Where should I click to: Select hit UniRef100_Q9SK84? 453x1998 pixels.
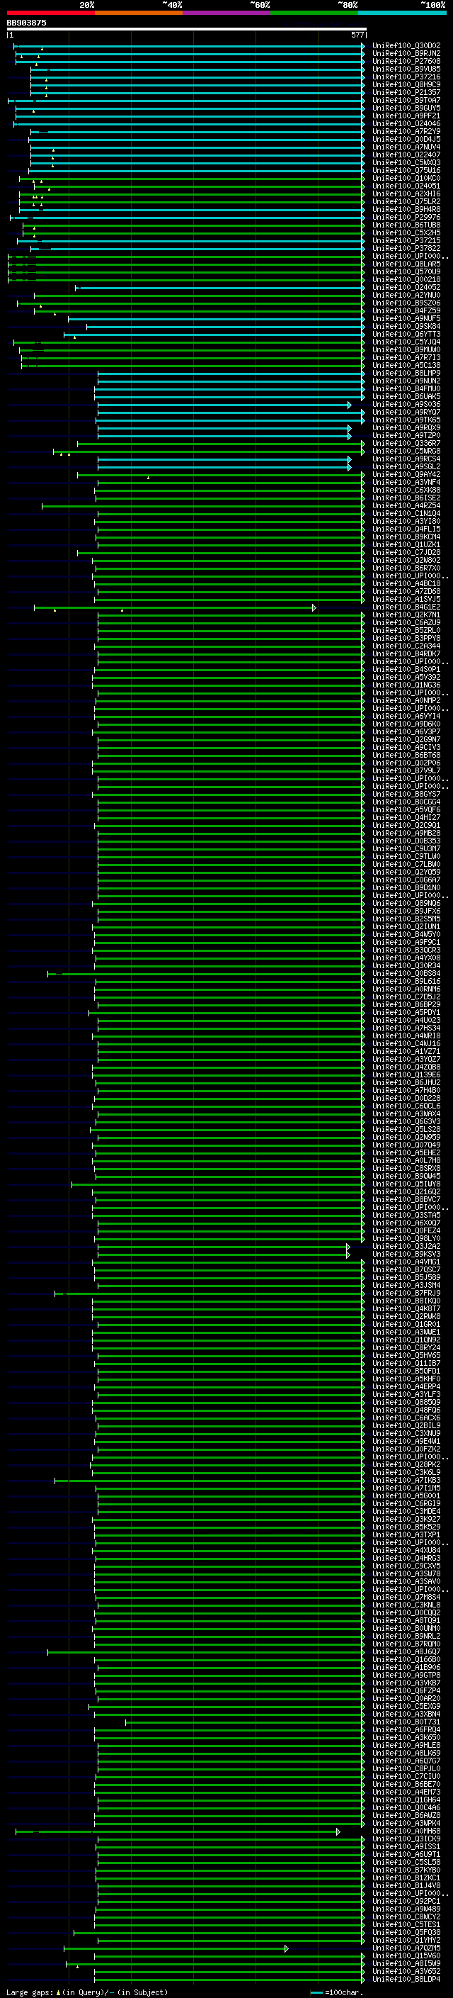[x=406, y=327]
